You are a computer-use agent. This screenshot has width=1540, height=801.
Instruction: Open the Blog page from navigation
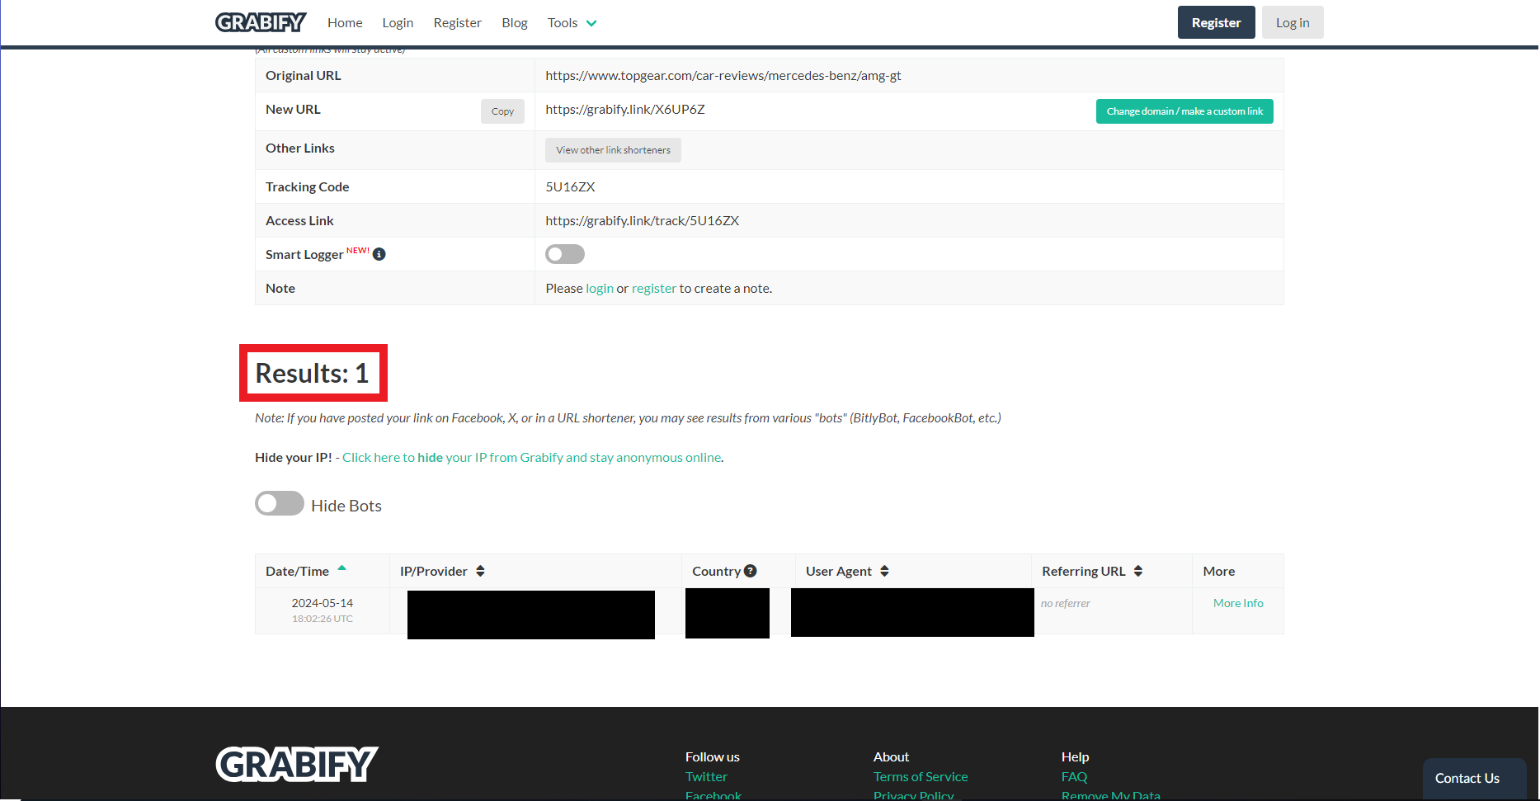tap(515, 23)
